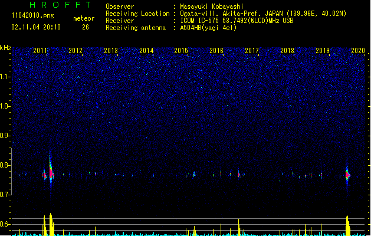371x236 pixels.
Task: Click the 0.9 kHz axis label
Action: pyautogui.click(x=5, y=136)
